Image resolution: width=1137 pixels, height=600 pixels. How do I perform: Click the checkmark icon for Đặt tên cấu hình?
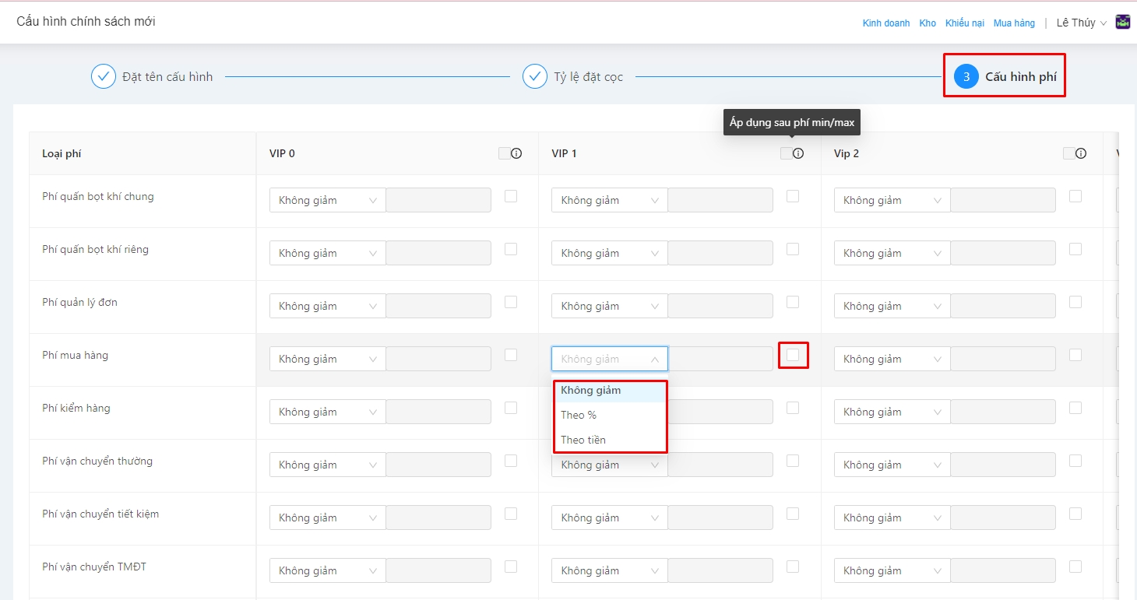(104, 76)
